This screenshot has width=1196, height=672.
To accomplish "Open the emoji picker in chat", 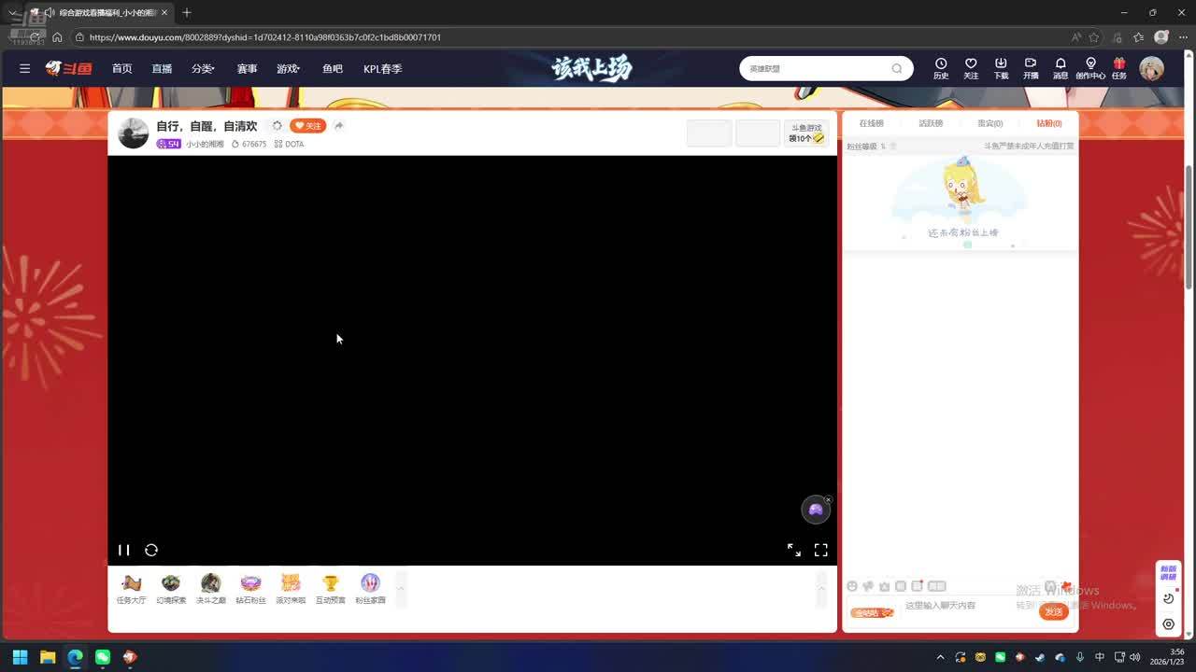I will (x=852, y=586).
